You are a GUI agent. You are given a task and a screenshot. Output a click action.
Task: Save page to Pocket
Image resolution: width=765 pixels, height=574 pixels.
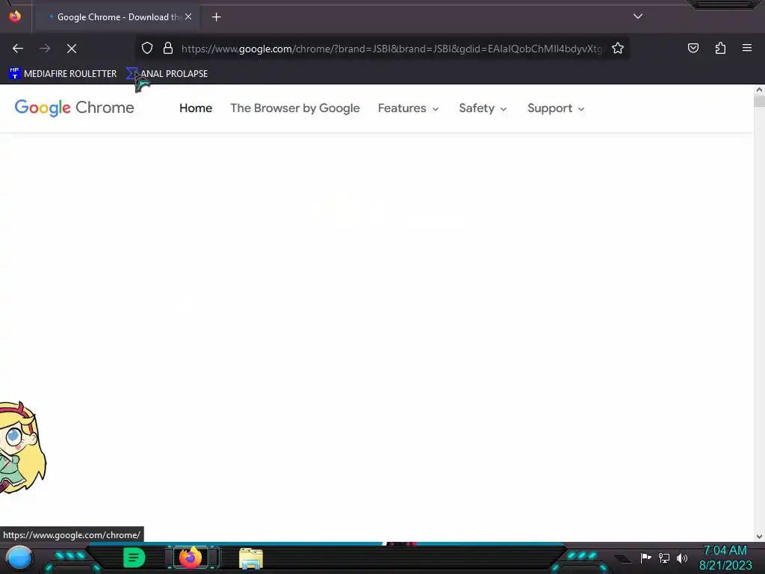[x=693, y=49]
